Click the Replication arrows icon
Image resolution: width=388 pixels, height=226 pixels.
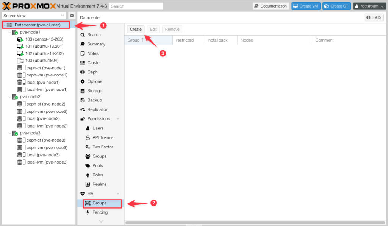83,109
